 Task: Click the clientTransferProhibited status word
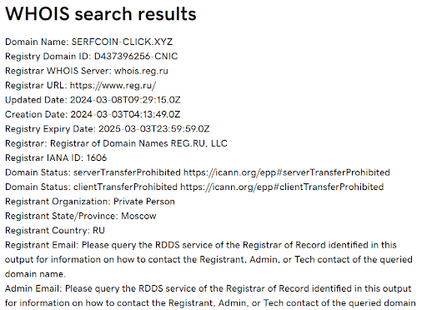coord(125,187)
